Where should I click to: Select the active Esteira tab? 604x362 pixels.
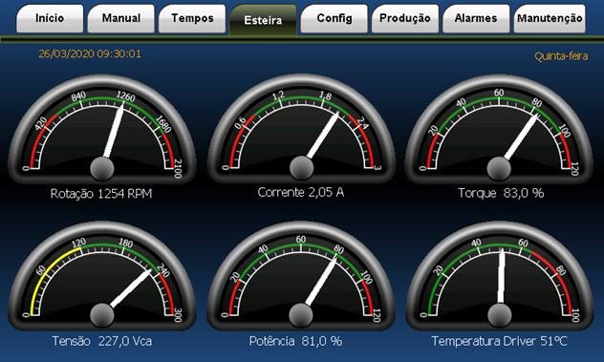263,20
